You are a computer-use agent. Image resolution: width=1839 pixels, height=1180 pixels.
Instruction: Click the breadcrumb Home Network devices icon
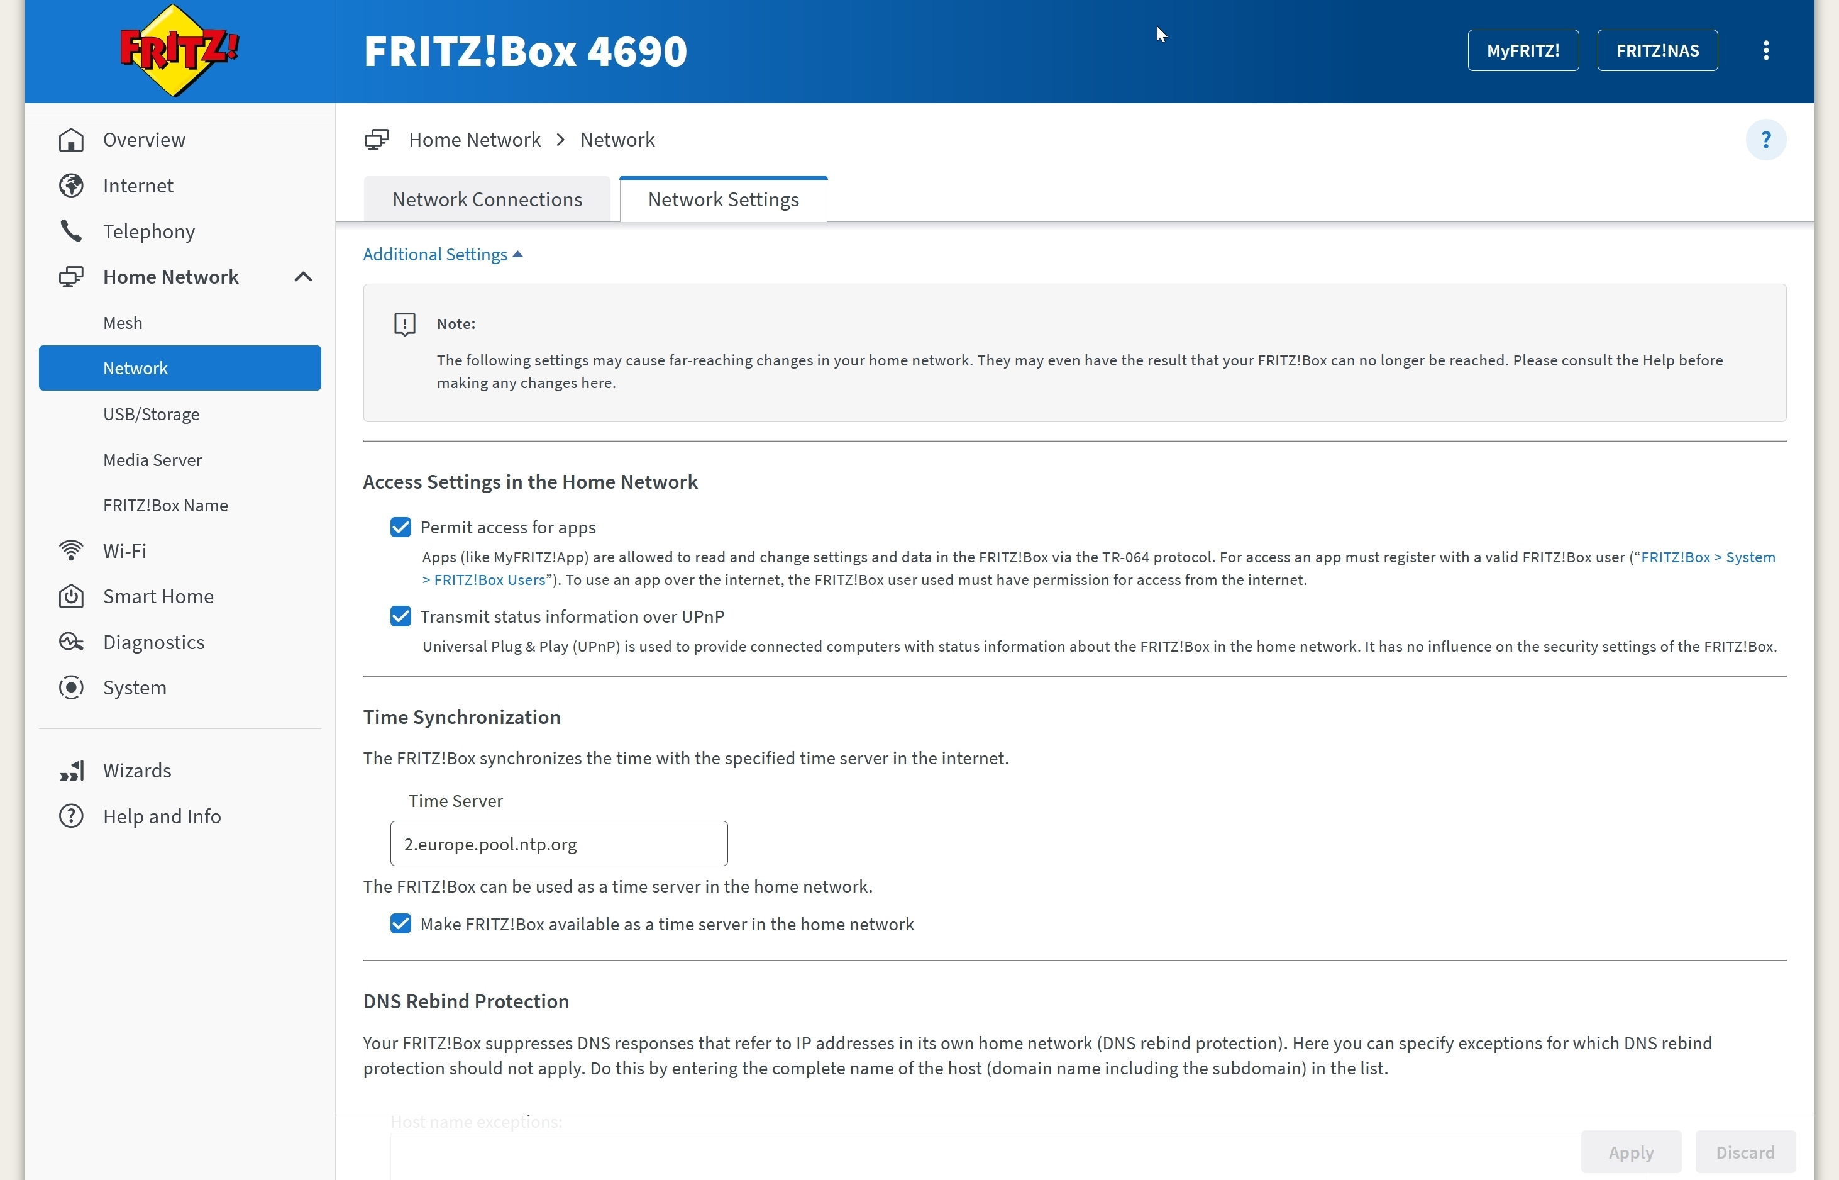[376, 140]
